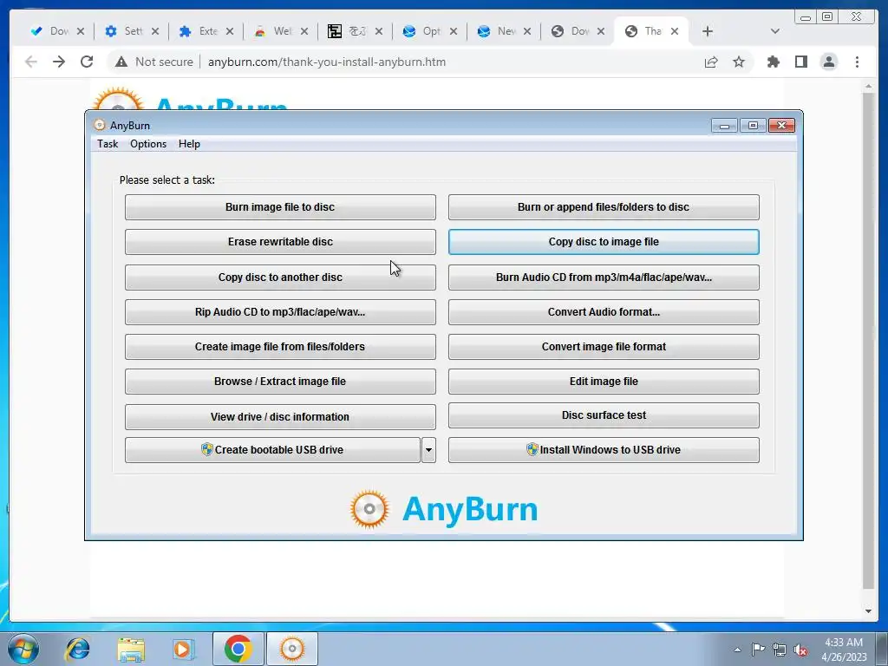The image size is (888, 666).
Task: Close the Extensions tab
Action: (x=229, y=31)
